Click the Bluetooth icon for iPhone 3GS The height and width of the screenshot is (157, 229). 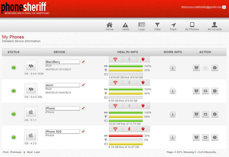(x=129, y=129)
